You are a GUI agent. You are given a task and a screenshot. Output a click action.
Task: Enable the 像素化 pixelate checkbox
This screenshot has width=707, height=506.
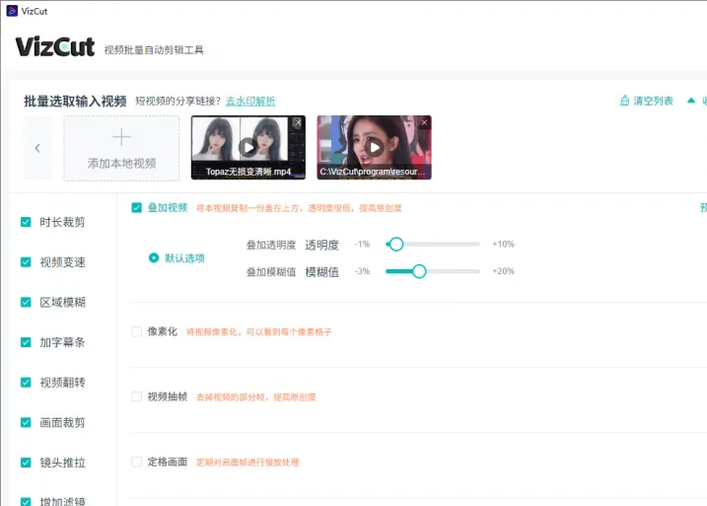coord(137,332)
